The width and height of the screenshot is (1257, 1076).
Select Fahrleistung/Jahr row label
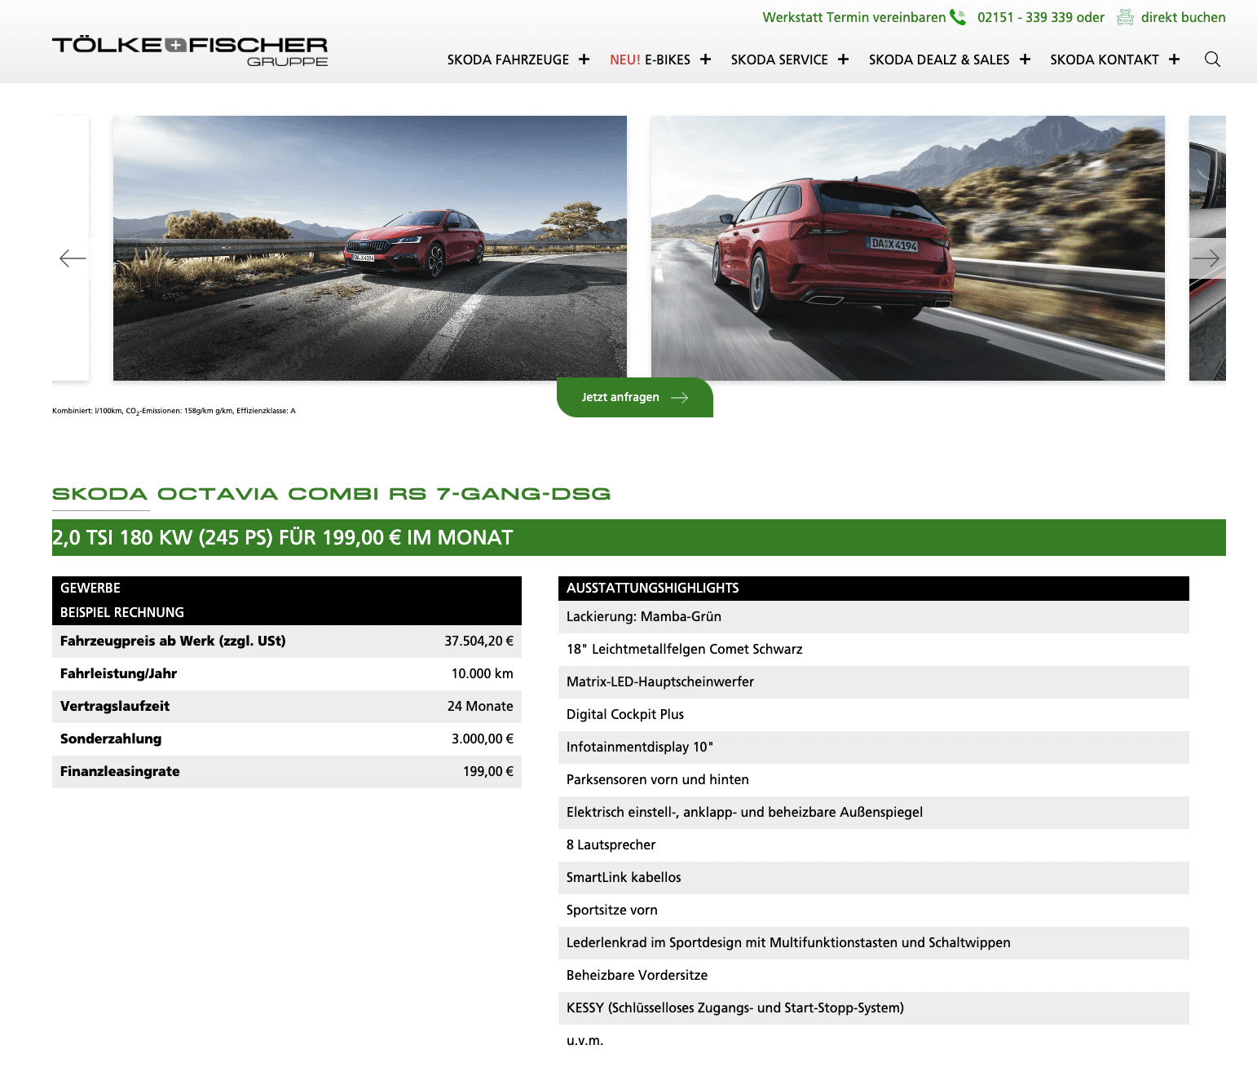118,673
